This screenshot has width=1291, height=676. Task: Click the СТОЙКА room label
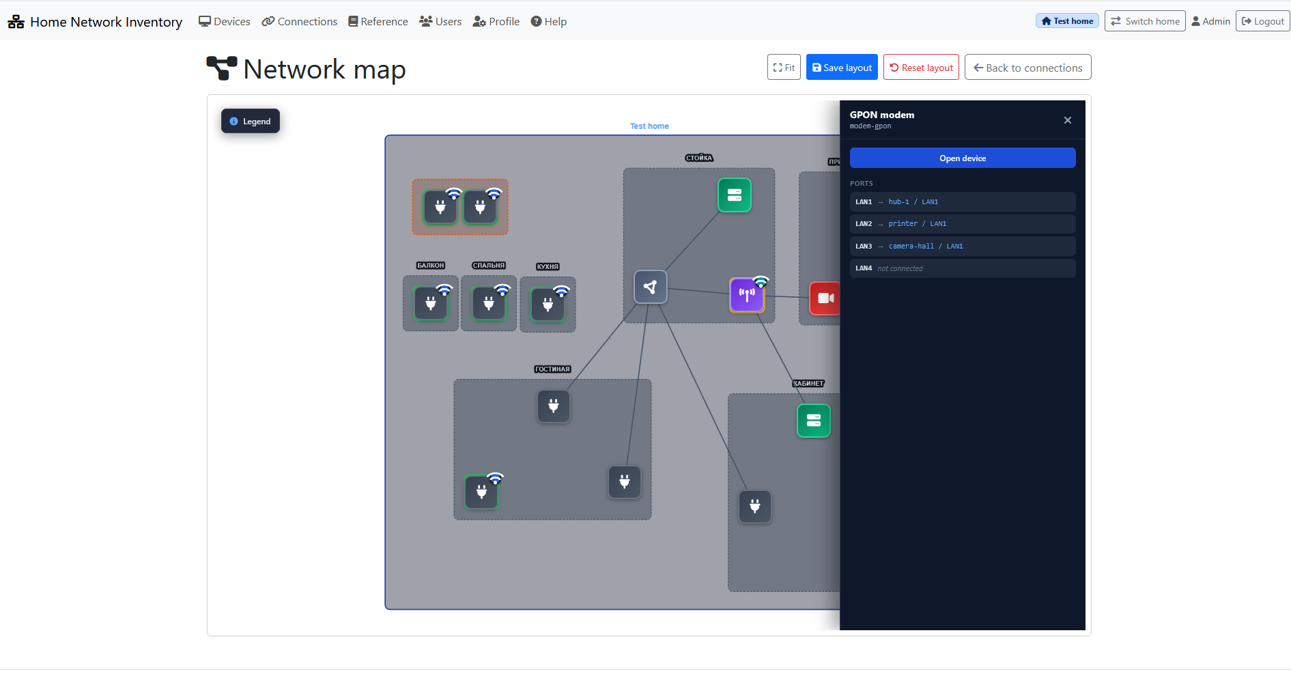pyautogui.click(x=699, y=158)
